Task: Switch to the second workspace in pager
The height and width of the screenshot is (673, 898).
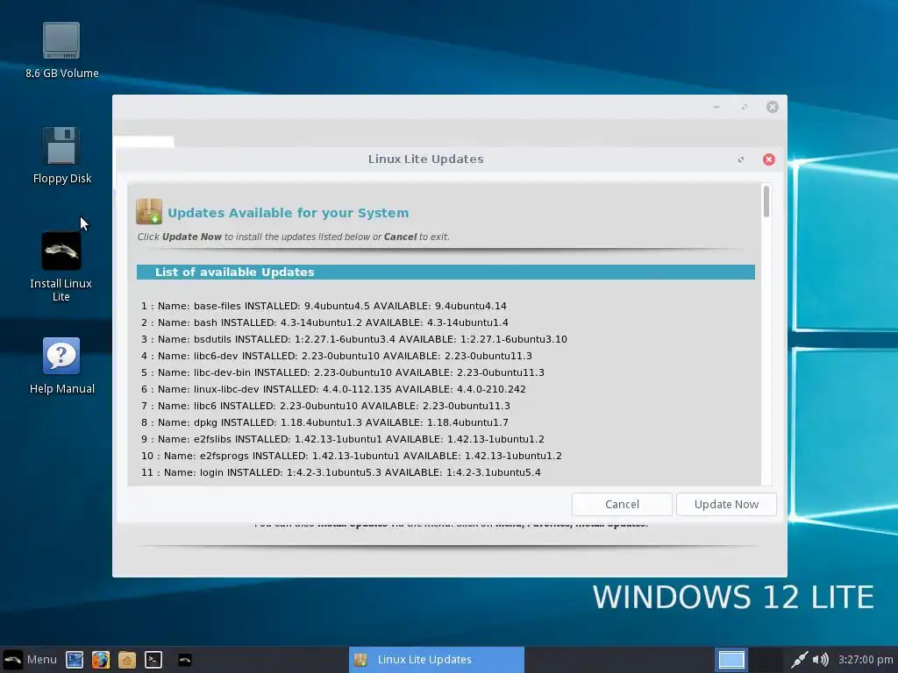Action: (x=766, y=659)
